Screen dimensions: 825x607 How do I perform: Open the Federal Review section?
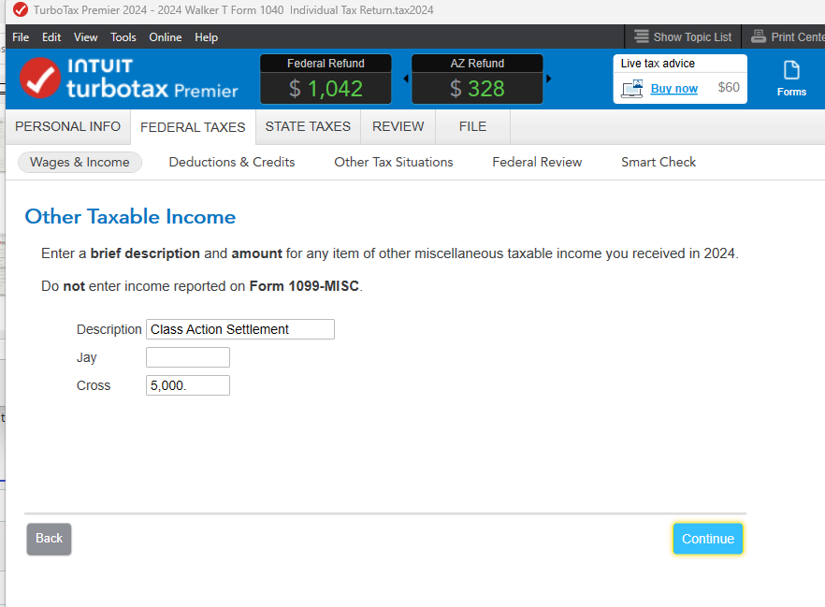click(x=537, y=162)
